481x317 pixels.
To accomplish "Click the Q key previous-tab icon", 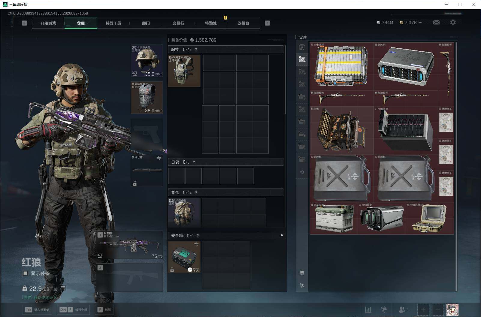I will 24,23.
